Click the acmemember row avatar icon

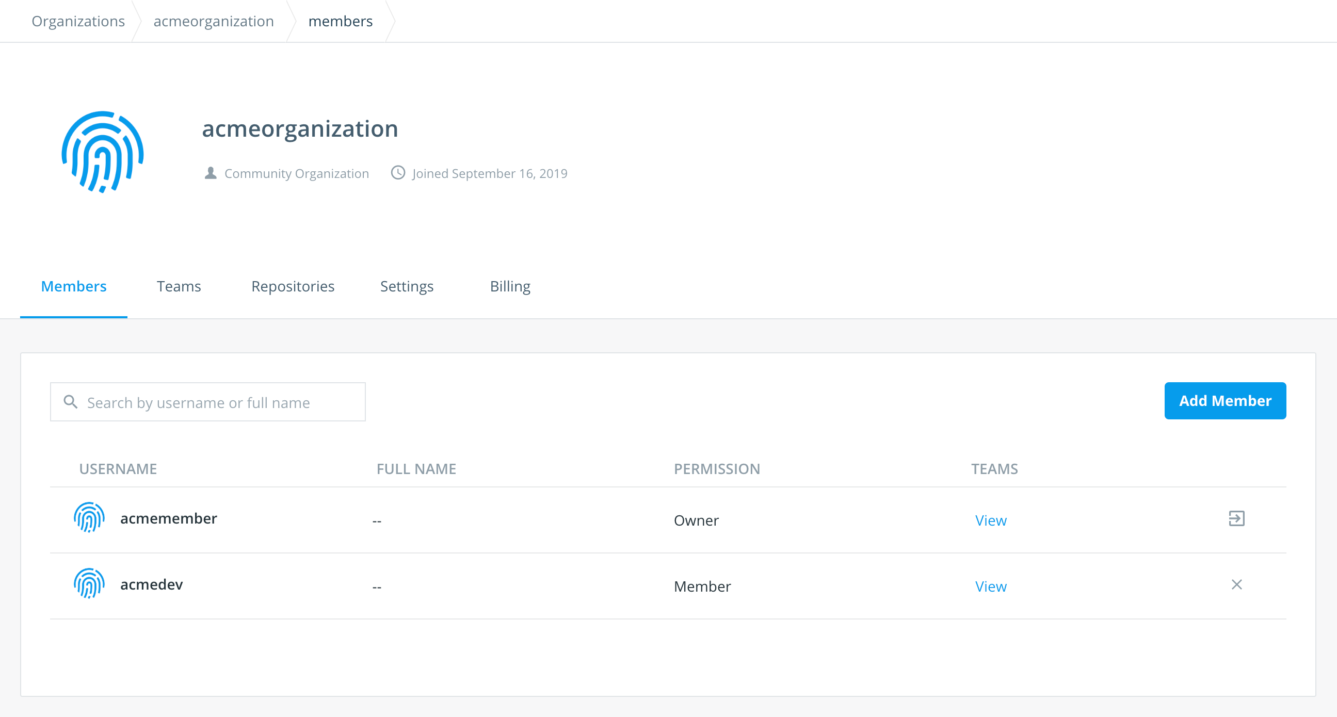coord(89,518)
